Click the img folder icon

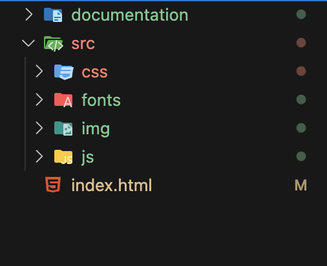click(x=63, y=128)
